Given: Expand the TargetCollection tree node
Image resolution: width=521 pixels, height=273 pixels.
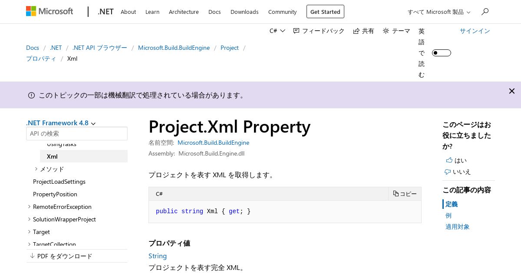Looking at the screenshot, I should click(x=29, y=244).
